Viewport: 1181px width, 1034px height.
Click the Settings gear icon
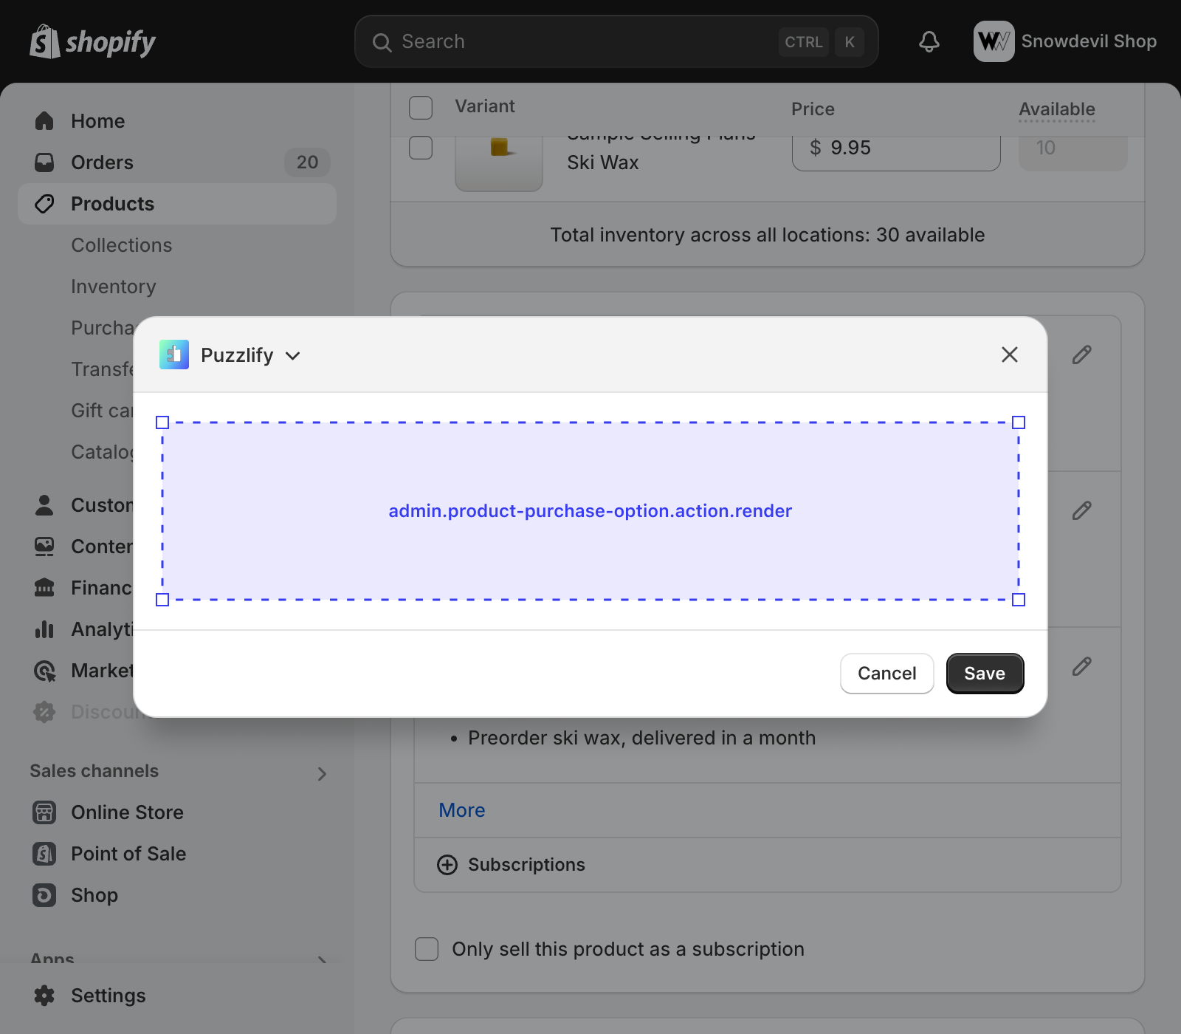pyautogui.click(x=44, y=996)
